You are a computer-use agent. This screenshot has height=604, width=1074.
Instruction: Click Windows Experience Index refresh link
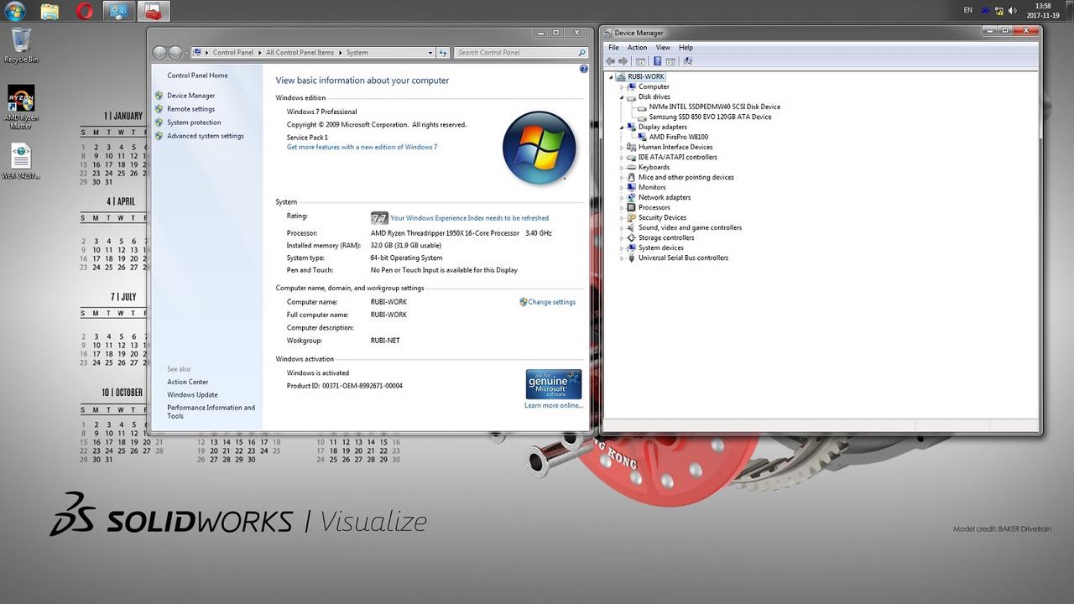coord(469,218)
